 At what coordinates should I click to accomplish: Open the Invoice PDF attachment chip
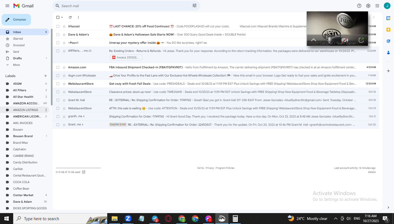tap(126, 57)
